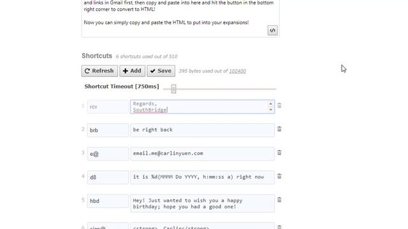Click scroll-up arrow in rcv expansion box
This screenshot has width=408, height=229.
pyautogui.click(x=270, y=104)
